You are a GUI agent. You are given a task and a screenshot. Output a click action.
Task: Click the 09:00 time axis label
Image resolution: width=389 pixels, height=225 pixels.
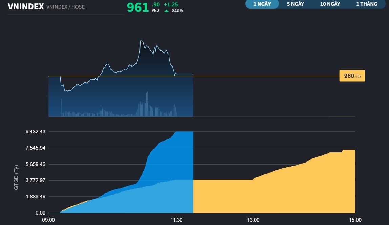[48, 220]
